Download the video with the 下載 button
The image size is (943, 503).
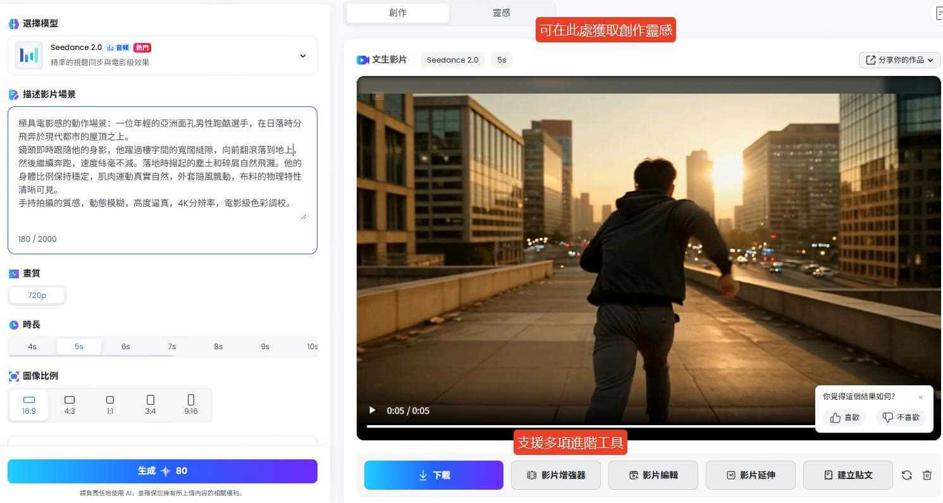[433, 475]
